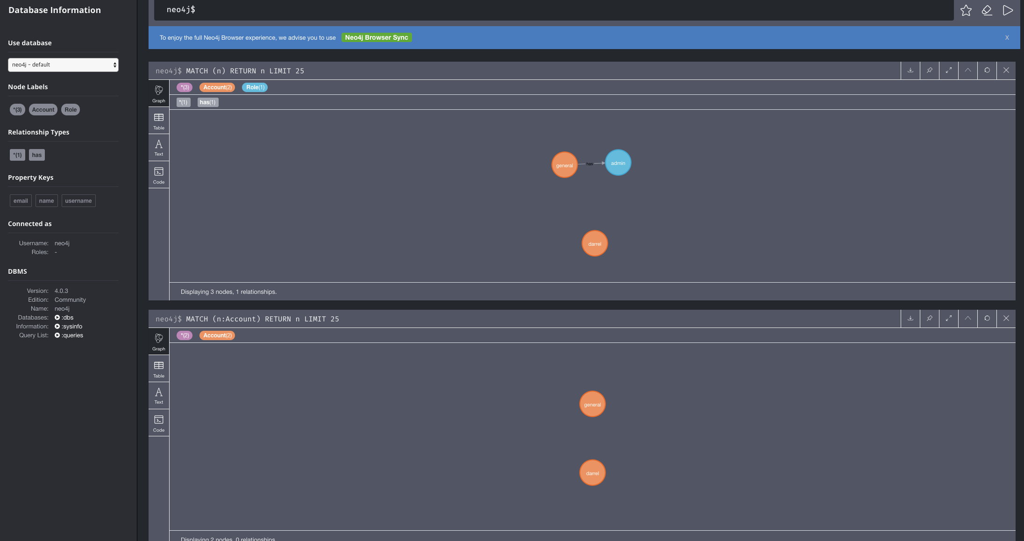Switch second frame to Text view
The image size is (1024, 541).
[x=159, y=396]
